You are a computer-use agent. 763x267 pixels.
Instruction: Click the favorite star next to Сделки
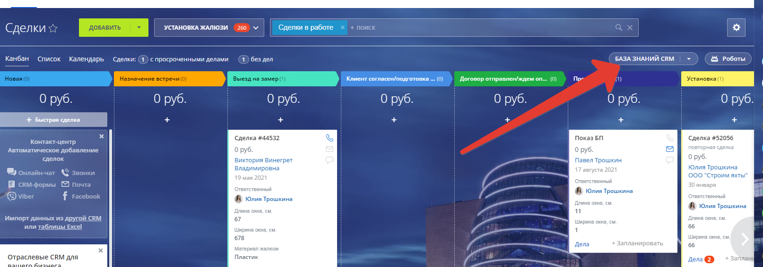click(53, 28)
